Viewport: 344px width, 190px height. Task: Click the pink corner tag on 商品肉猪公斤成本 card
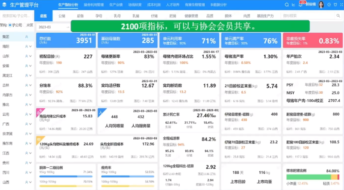tap(40, 112)
